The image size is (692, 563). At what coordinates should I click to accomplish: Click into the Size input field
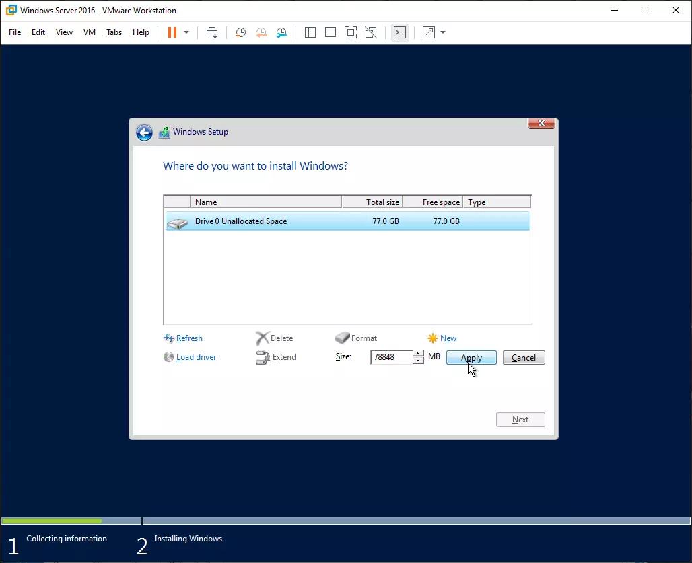(x=392, y=357)
